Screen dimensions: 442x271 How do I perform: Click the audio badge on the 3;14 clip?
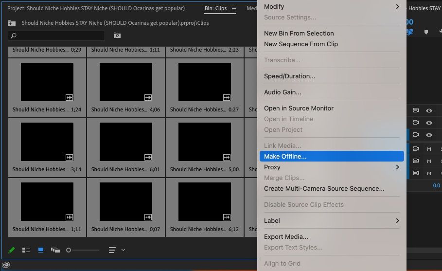pyautogui.click(x=69, y=157)
